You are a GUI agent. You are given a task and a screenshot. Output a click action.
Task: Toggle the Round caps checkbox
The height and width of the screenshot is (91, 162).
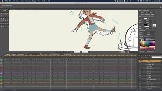pyautogui.click(x=140, y=30)
